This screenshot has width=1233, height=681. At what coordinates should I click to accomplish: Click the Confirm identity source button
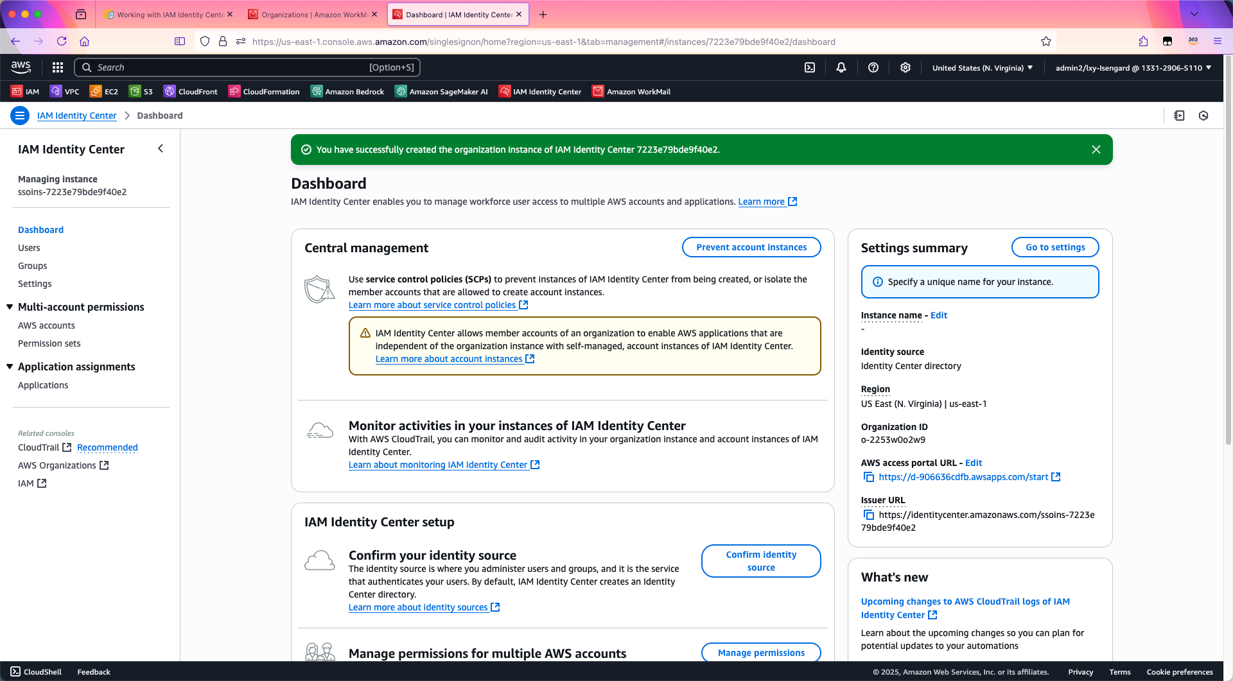[761, 561]
